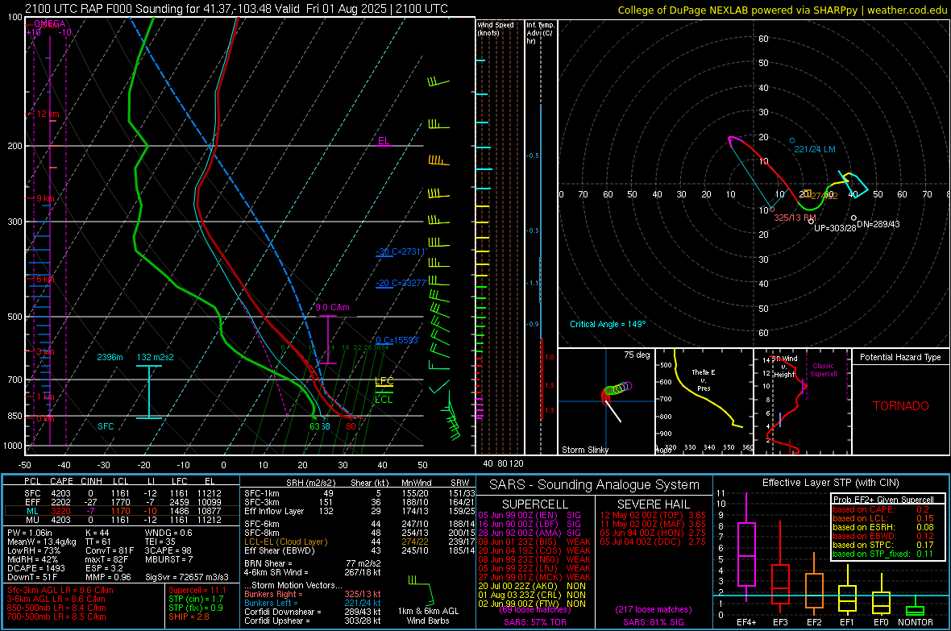Click the 0 C=15593' freezing level label
The width and height of the screenshot is (951, 631).
click(397, 340)
